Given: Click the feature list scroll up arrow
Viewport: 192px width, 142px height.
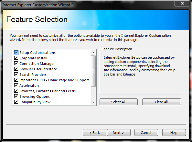Looking at the screenshot, I should (x=93, y=53).
